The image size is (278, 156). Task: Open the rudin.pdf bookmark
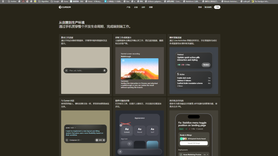pos(245,1)
